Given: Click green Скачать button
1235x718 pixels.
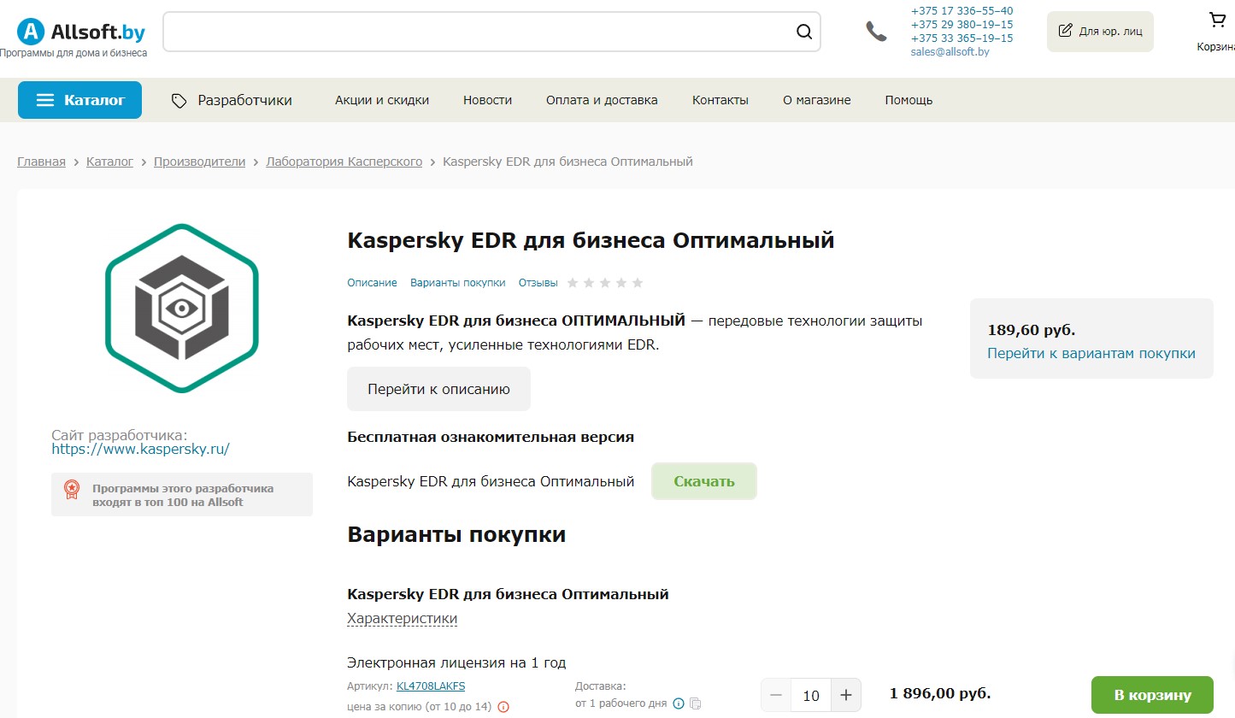Looking at the screenshot, I should (703, 481).
